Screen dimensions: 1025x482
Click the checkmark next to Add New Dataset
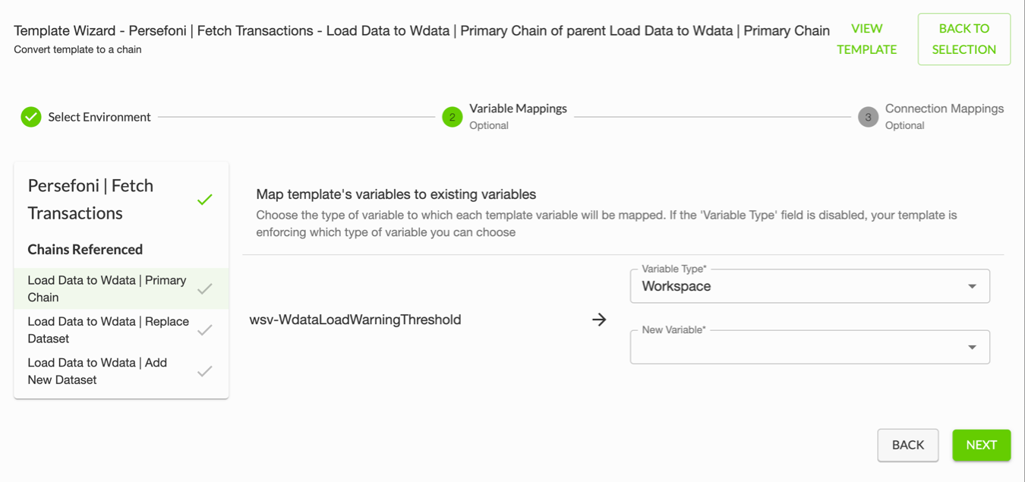[x=204, y=371]
